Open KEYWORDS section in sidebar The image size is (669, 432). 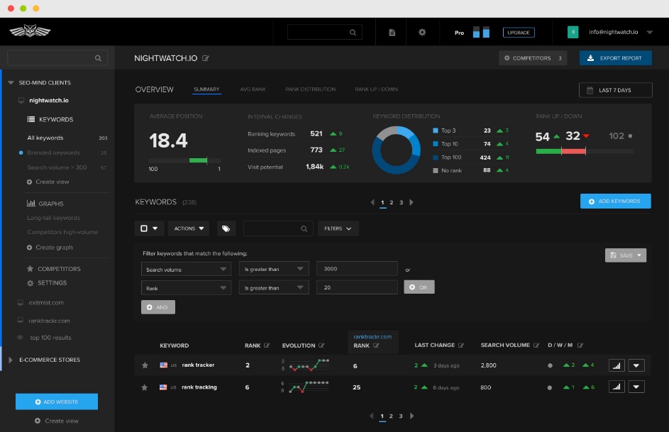pos(50,119)
